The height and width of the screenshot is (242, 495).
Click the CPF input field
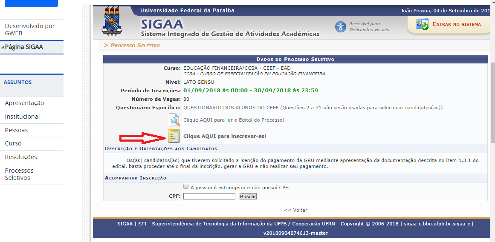click(x=209, y=196)
